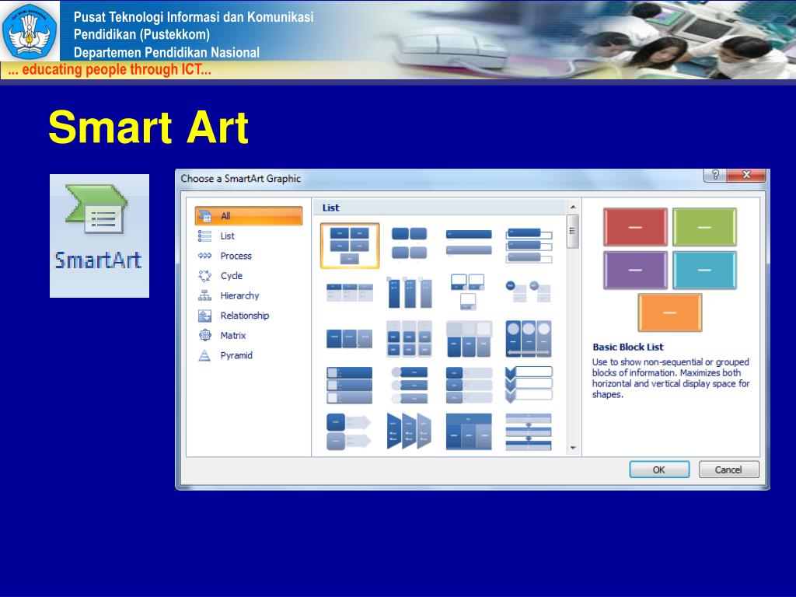
Task: Select the Basic Block List layout thumbnail
Action: tap(350, 246)
